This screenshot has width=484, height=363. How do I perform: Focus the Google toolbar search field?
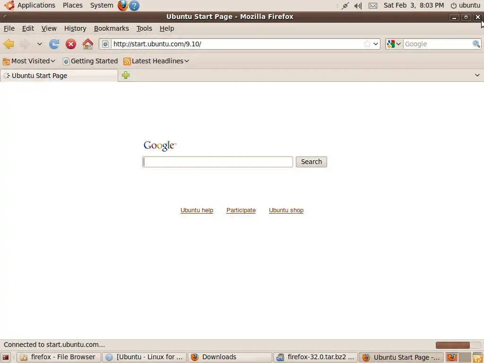coord(438,44)
